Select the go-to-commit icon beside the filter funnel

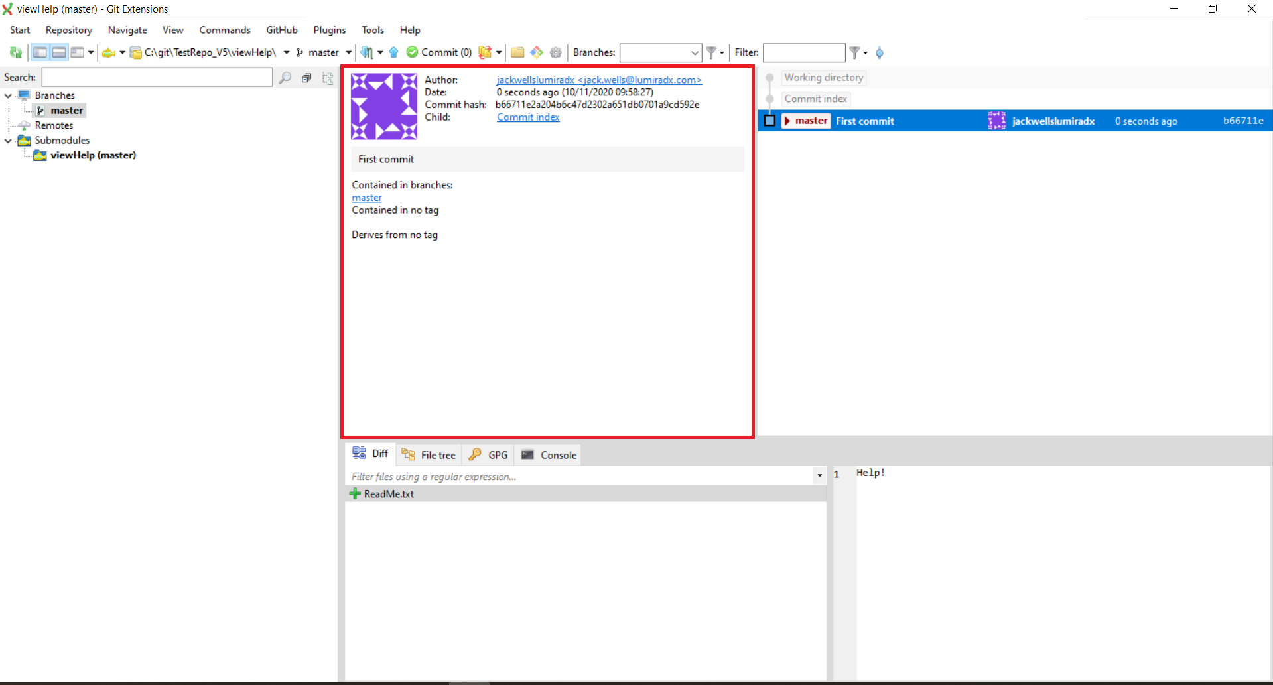[x=880, y=52]
